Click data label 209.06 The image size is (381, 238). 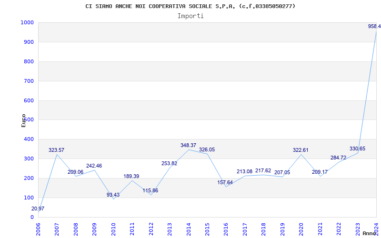[75, 172]
